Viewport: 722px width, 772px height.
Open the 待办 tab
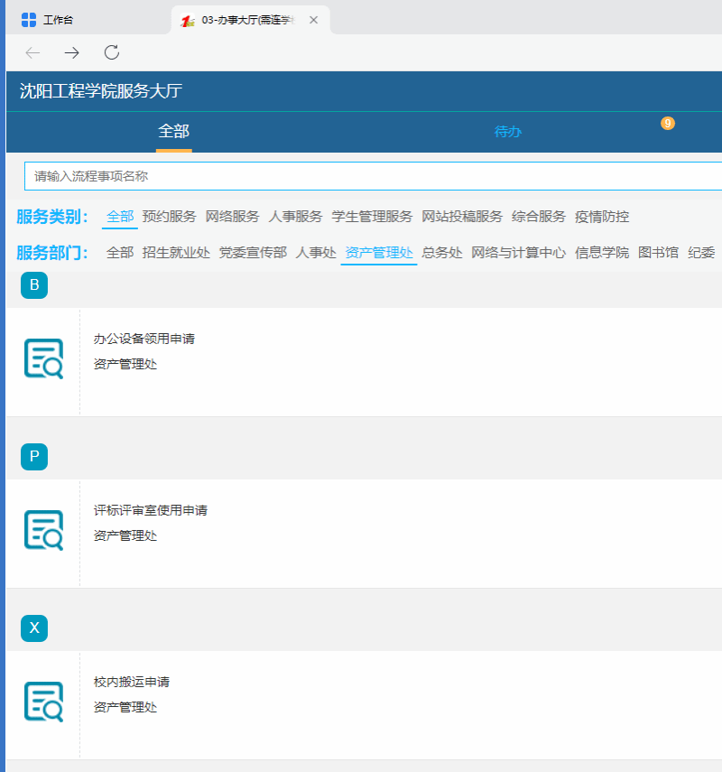(508, 132)
